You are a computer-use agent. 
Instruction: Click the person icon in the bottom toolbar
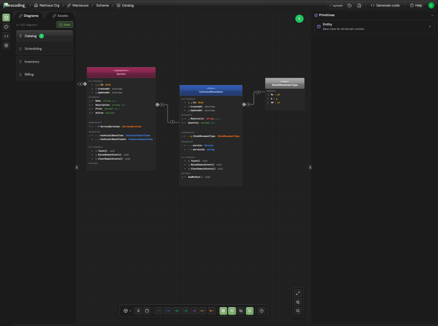(138, 311)
